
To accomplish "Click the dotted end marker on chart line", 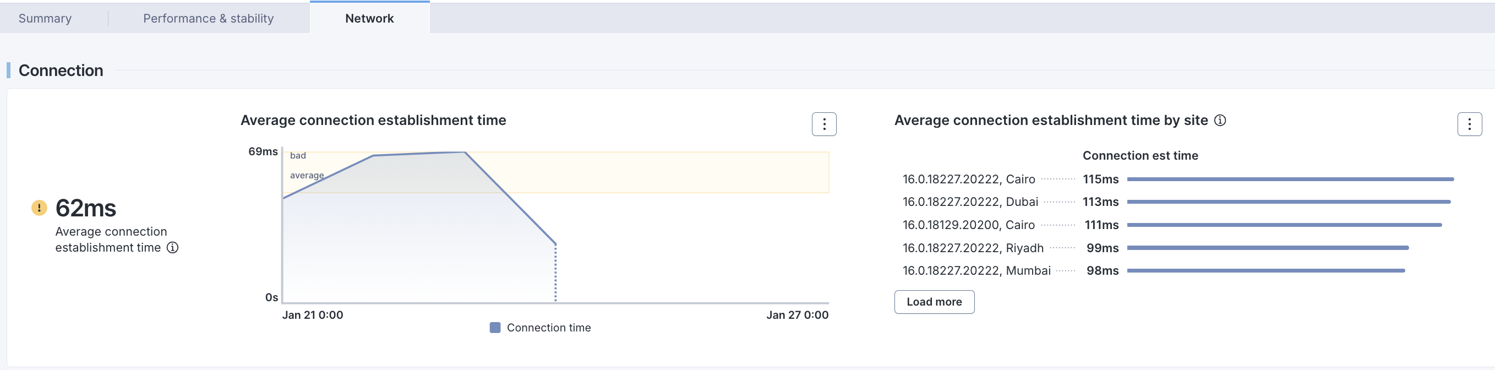I will 555,273.
